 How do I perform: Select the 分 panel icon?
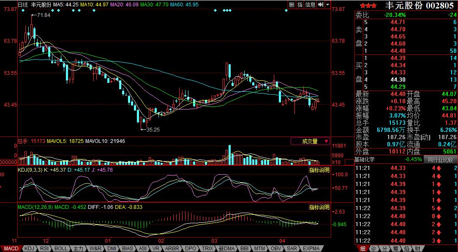pyautogui.click(x=384, y=249)
